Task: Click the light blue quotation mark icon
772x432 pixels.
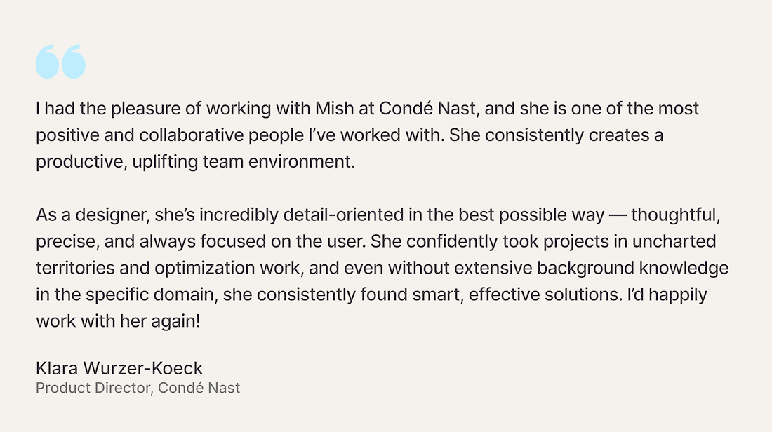Action: (60, 62)
